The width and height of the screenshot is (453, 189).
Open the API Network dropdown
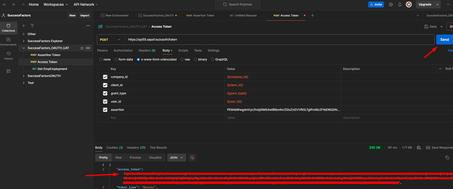tap(86, 5)
